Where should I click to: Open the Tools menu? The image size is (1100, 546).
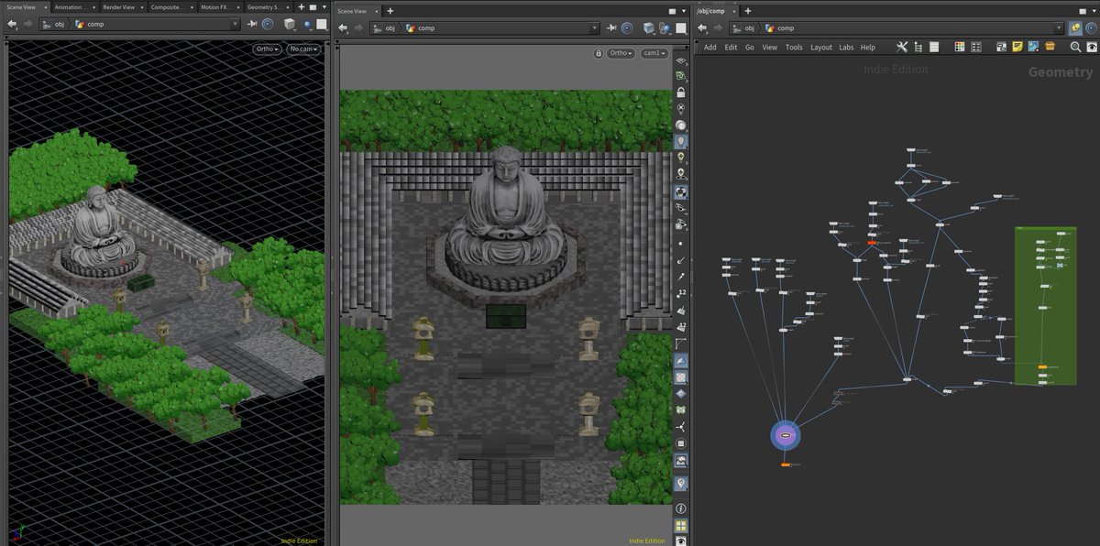(x=794, y=48)
